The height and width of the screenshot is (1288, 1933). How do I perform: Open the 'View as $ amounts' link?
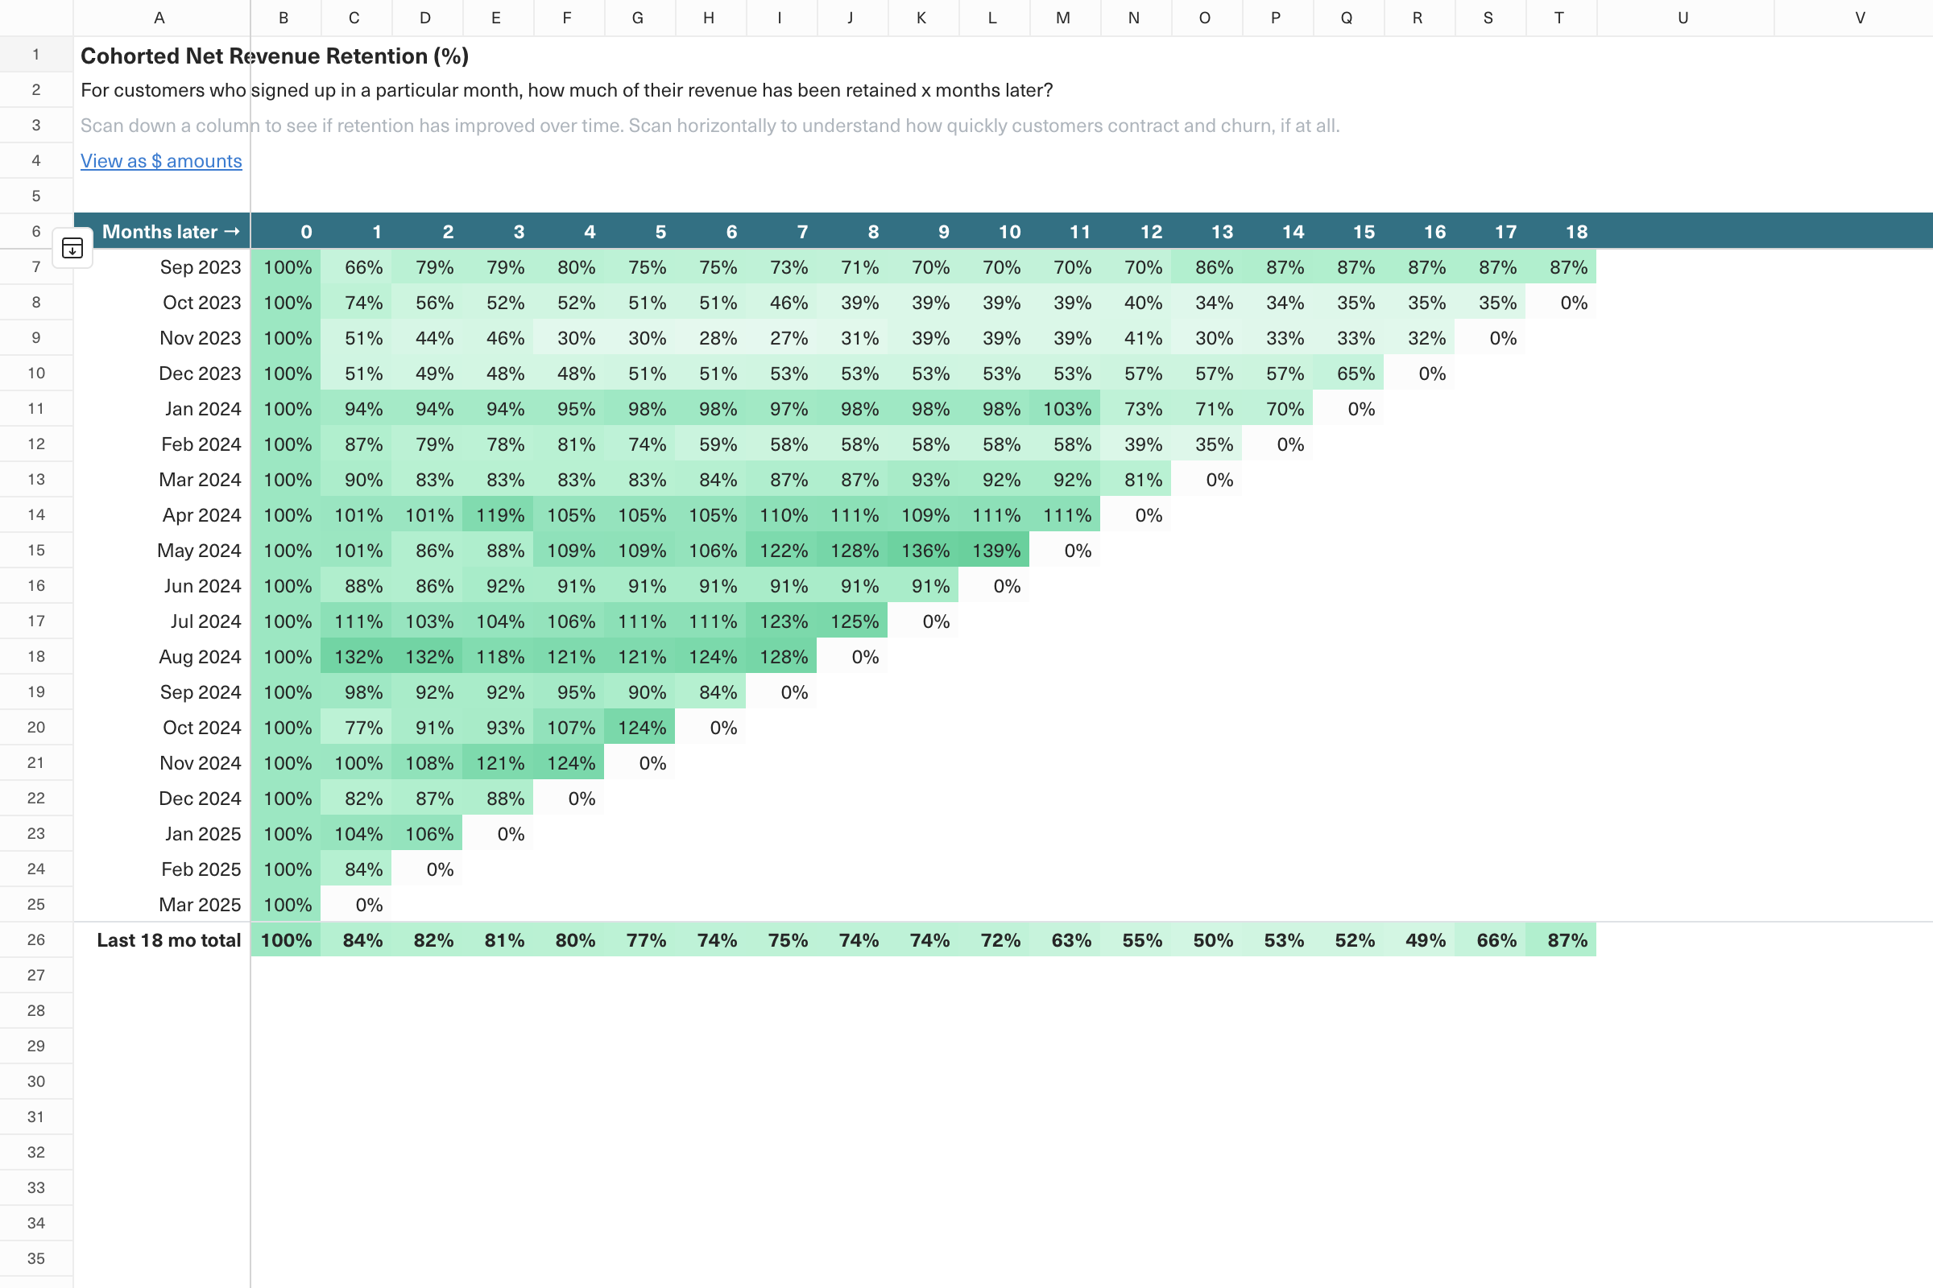tap(161, 161)
